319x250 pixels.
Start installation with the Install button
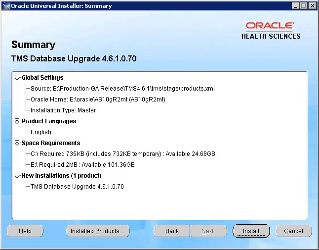[x=251, y=231]
